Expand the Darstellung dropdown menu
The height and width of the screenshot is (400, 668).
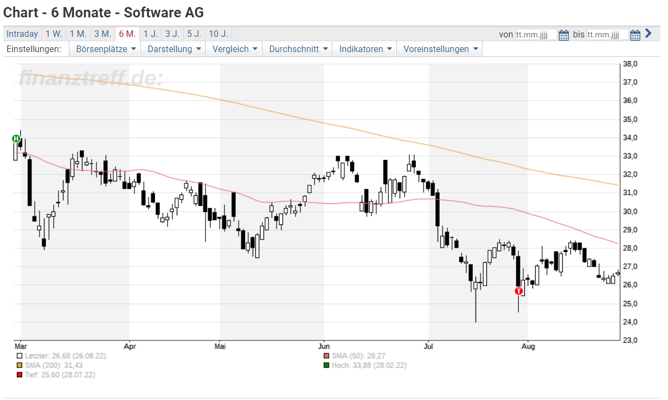coord(175,49)
